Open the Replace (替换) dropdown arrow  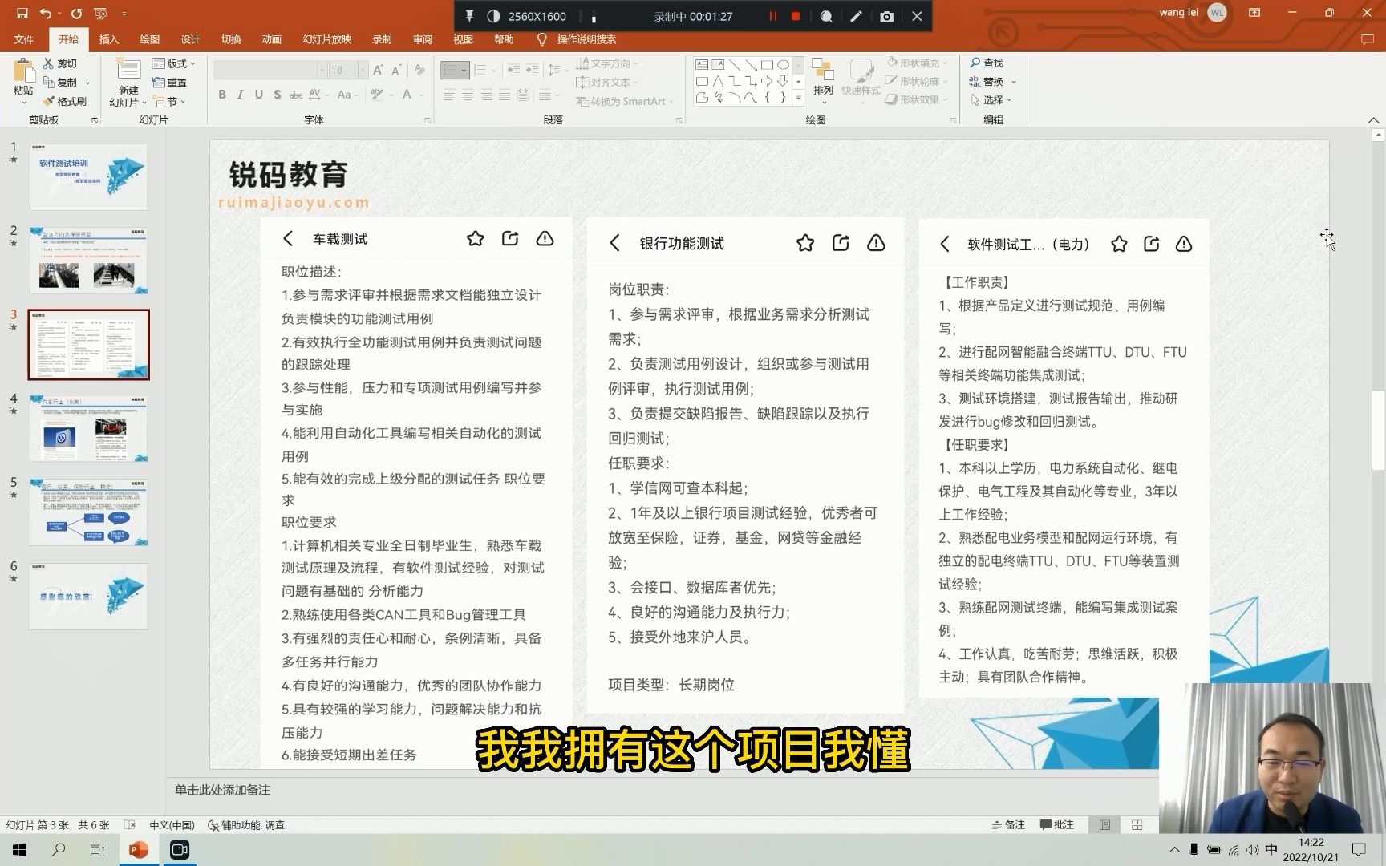click(1014, 82)
